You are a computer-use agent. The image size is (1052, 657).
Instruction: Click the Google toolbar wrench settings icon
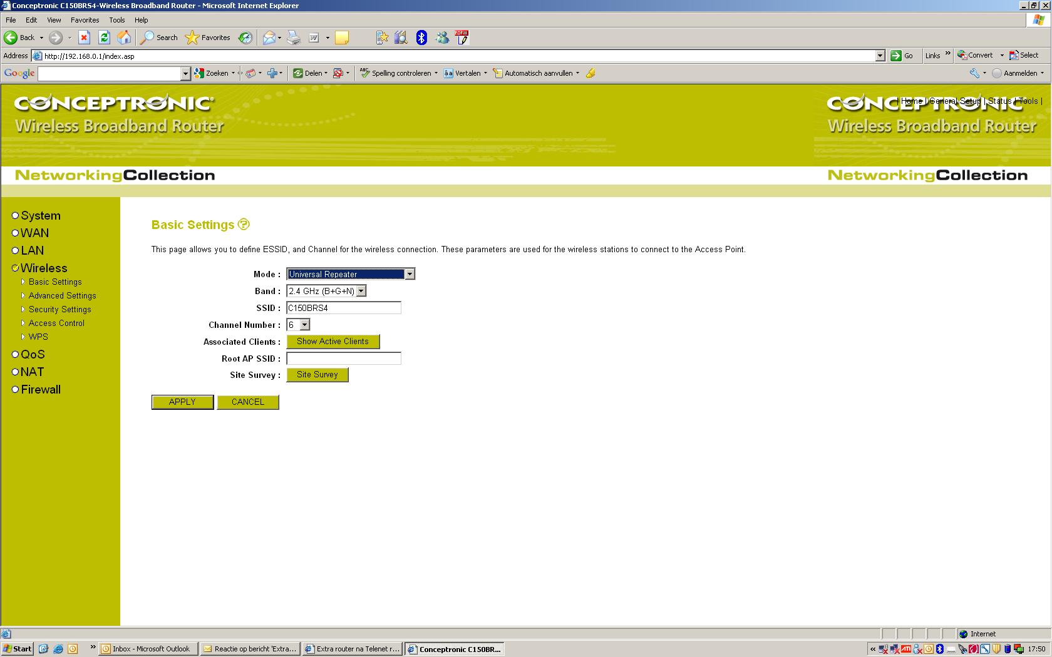974,73
